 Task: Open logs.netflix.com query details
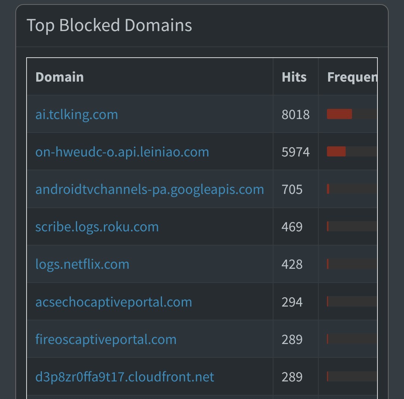click(82, 264)
